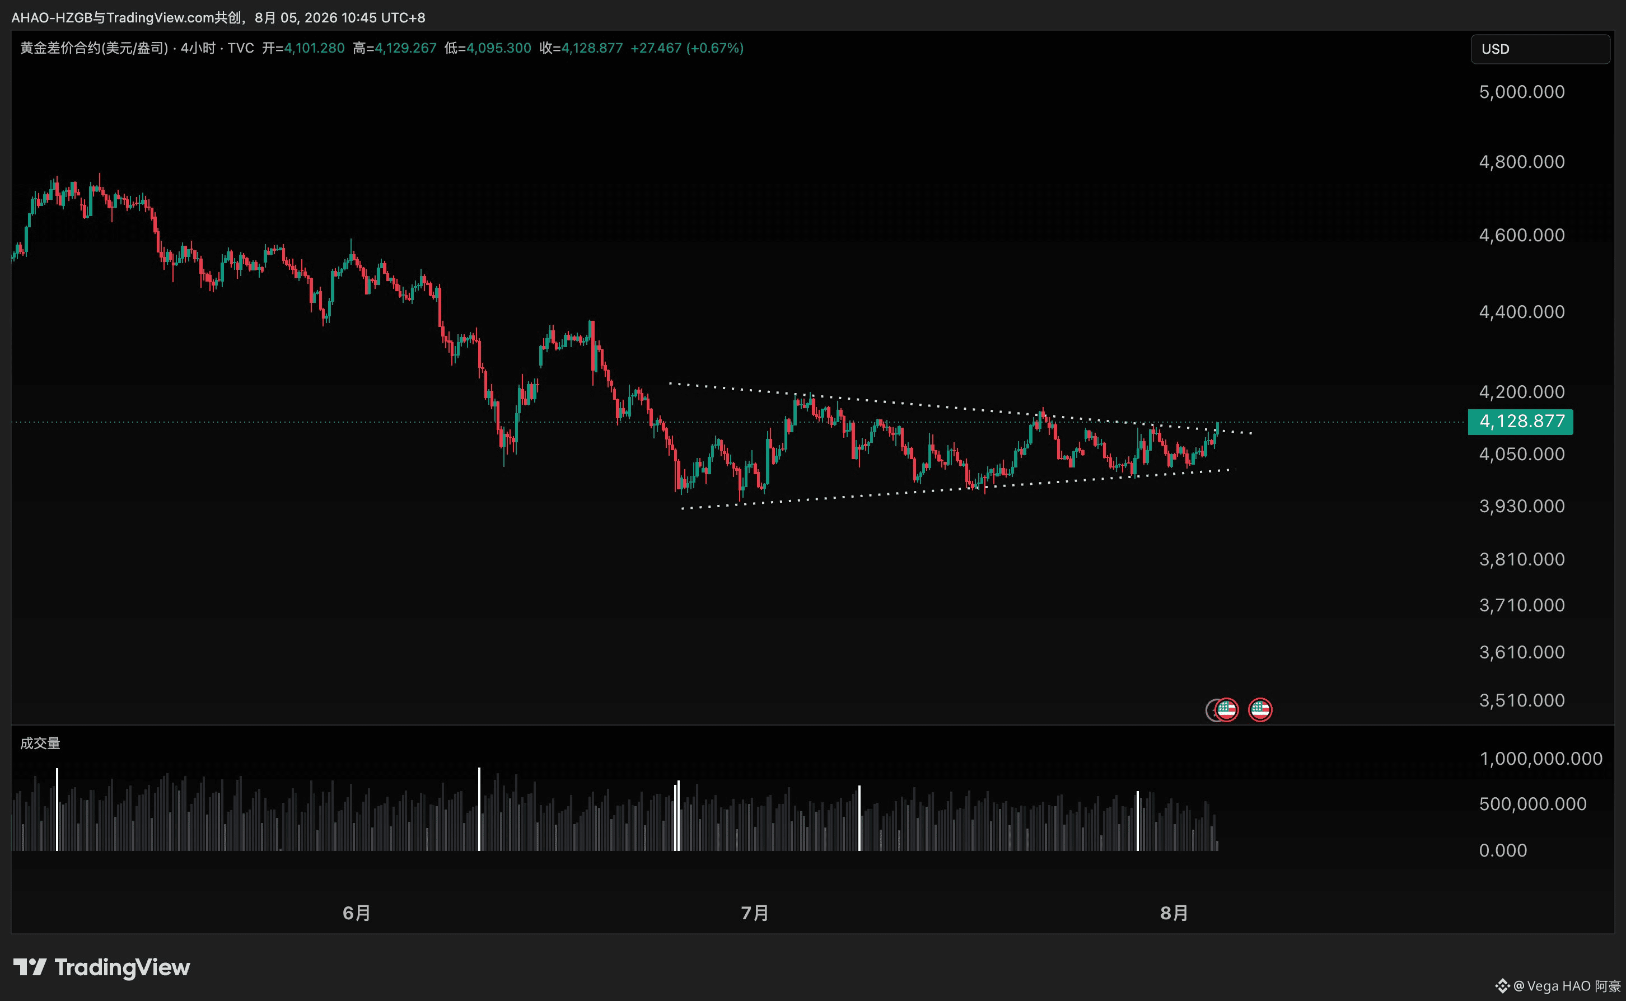This screenshot has width=1626, height=1001.
Task: Click the low value 低=4,095.300
Action: click(488, 48)
